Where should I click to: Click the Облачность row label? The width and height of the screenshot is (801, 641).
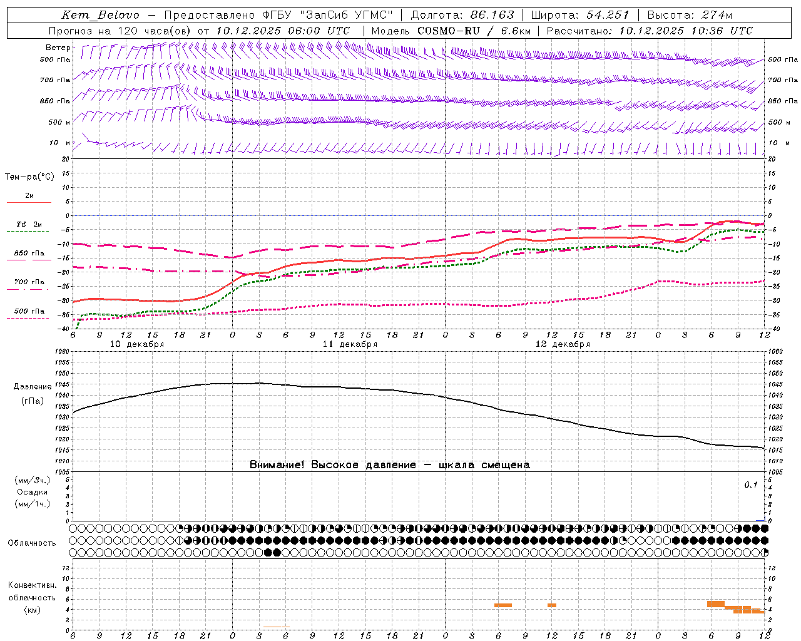32,543
